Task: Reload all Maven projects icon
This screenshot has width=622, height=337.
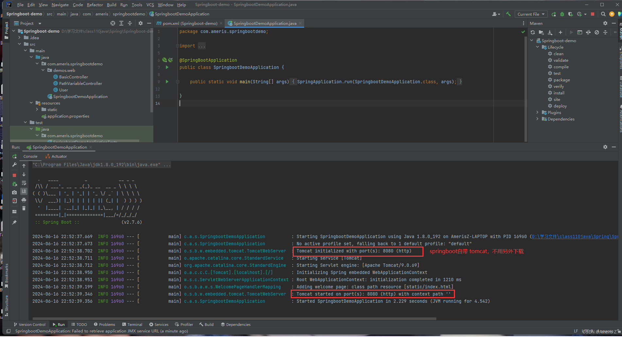Action: [533, 32]
